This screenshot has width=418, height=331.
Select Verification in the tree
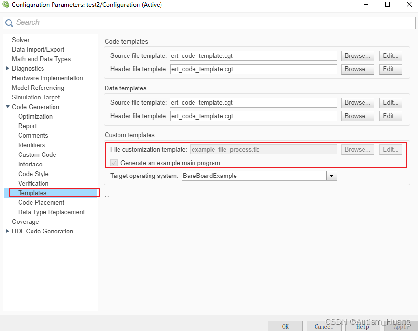33,183
